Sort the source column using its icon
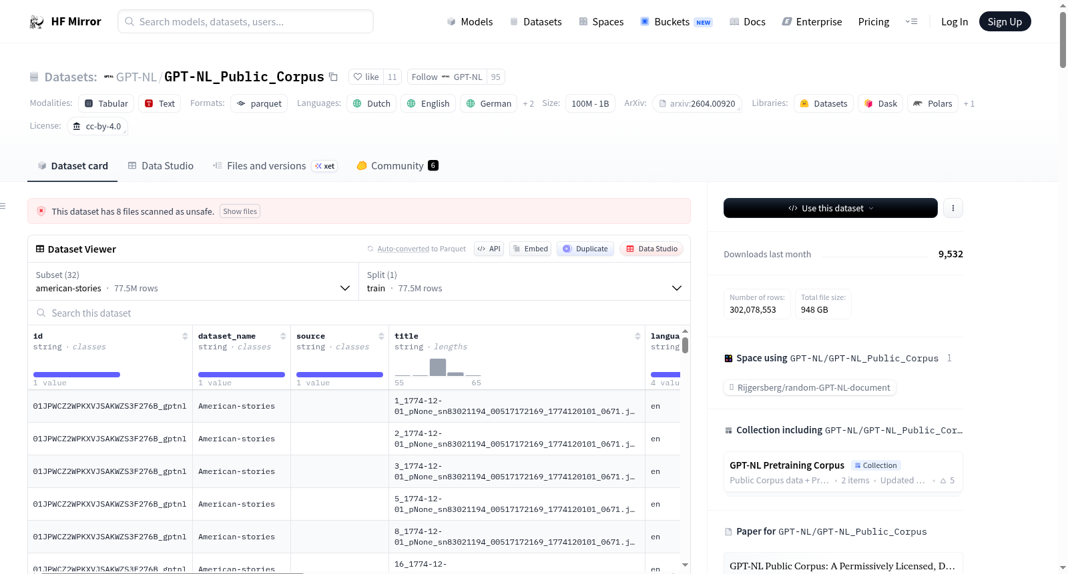 coord(381,336)
